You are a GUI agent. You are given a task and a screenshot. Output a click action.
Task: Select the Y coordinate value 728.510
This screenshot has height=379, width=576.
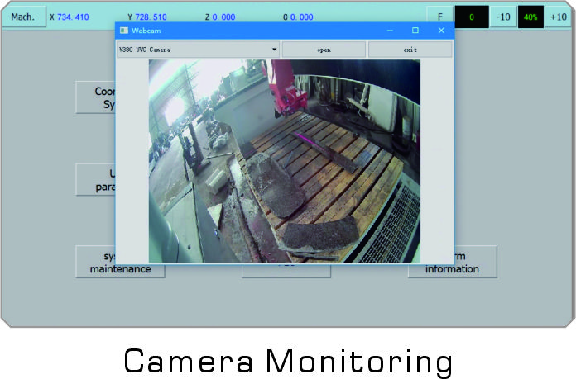click(x=153, y=17)
